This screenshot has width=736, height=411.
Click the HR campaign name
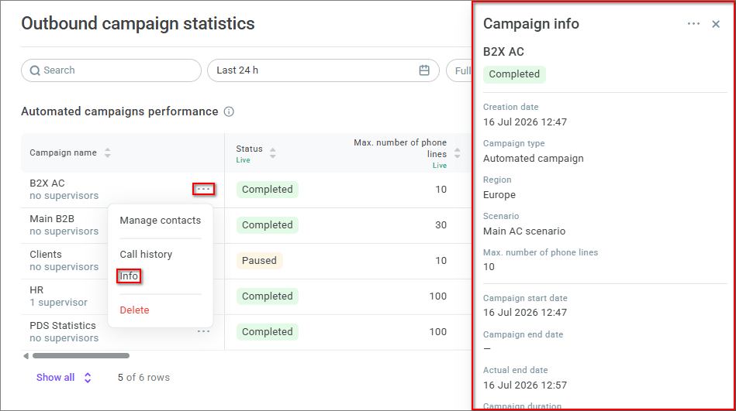pyautogui.click(x=36, y=290)
